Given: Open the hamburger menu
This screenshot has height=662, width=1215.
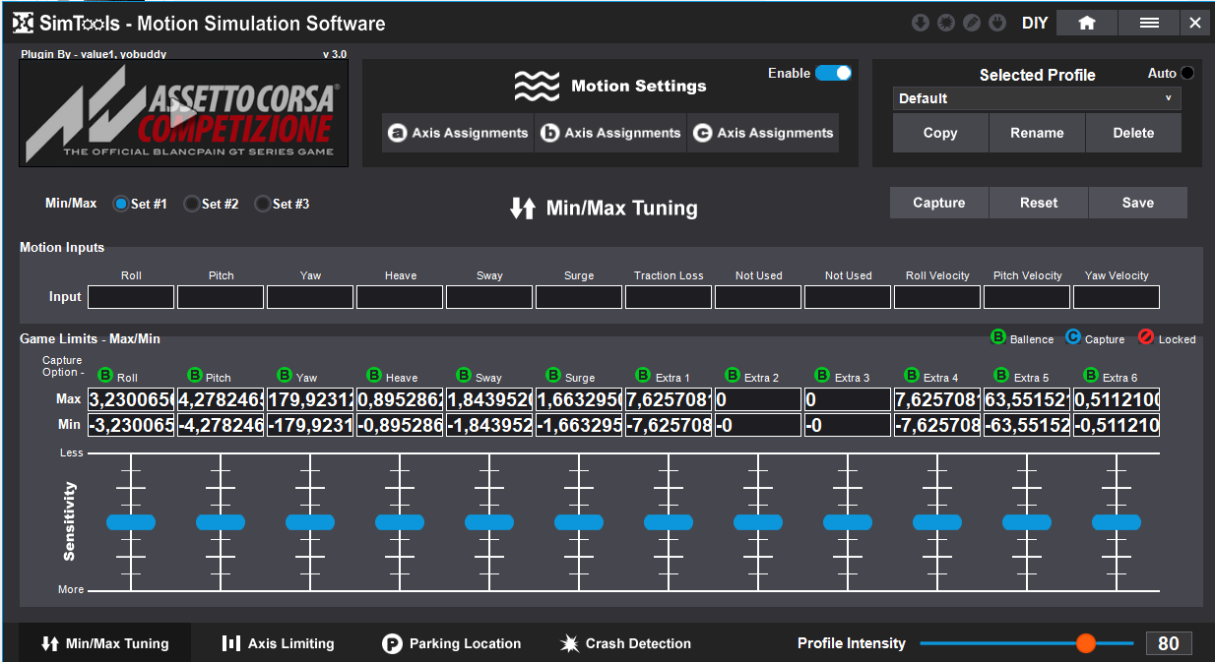Looking at the screenshot, I should click(x=1149, y=23).
